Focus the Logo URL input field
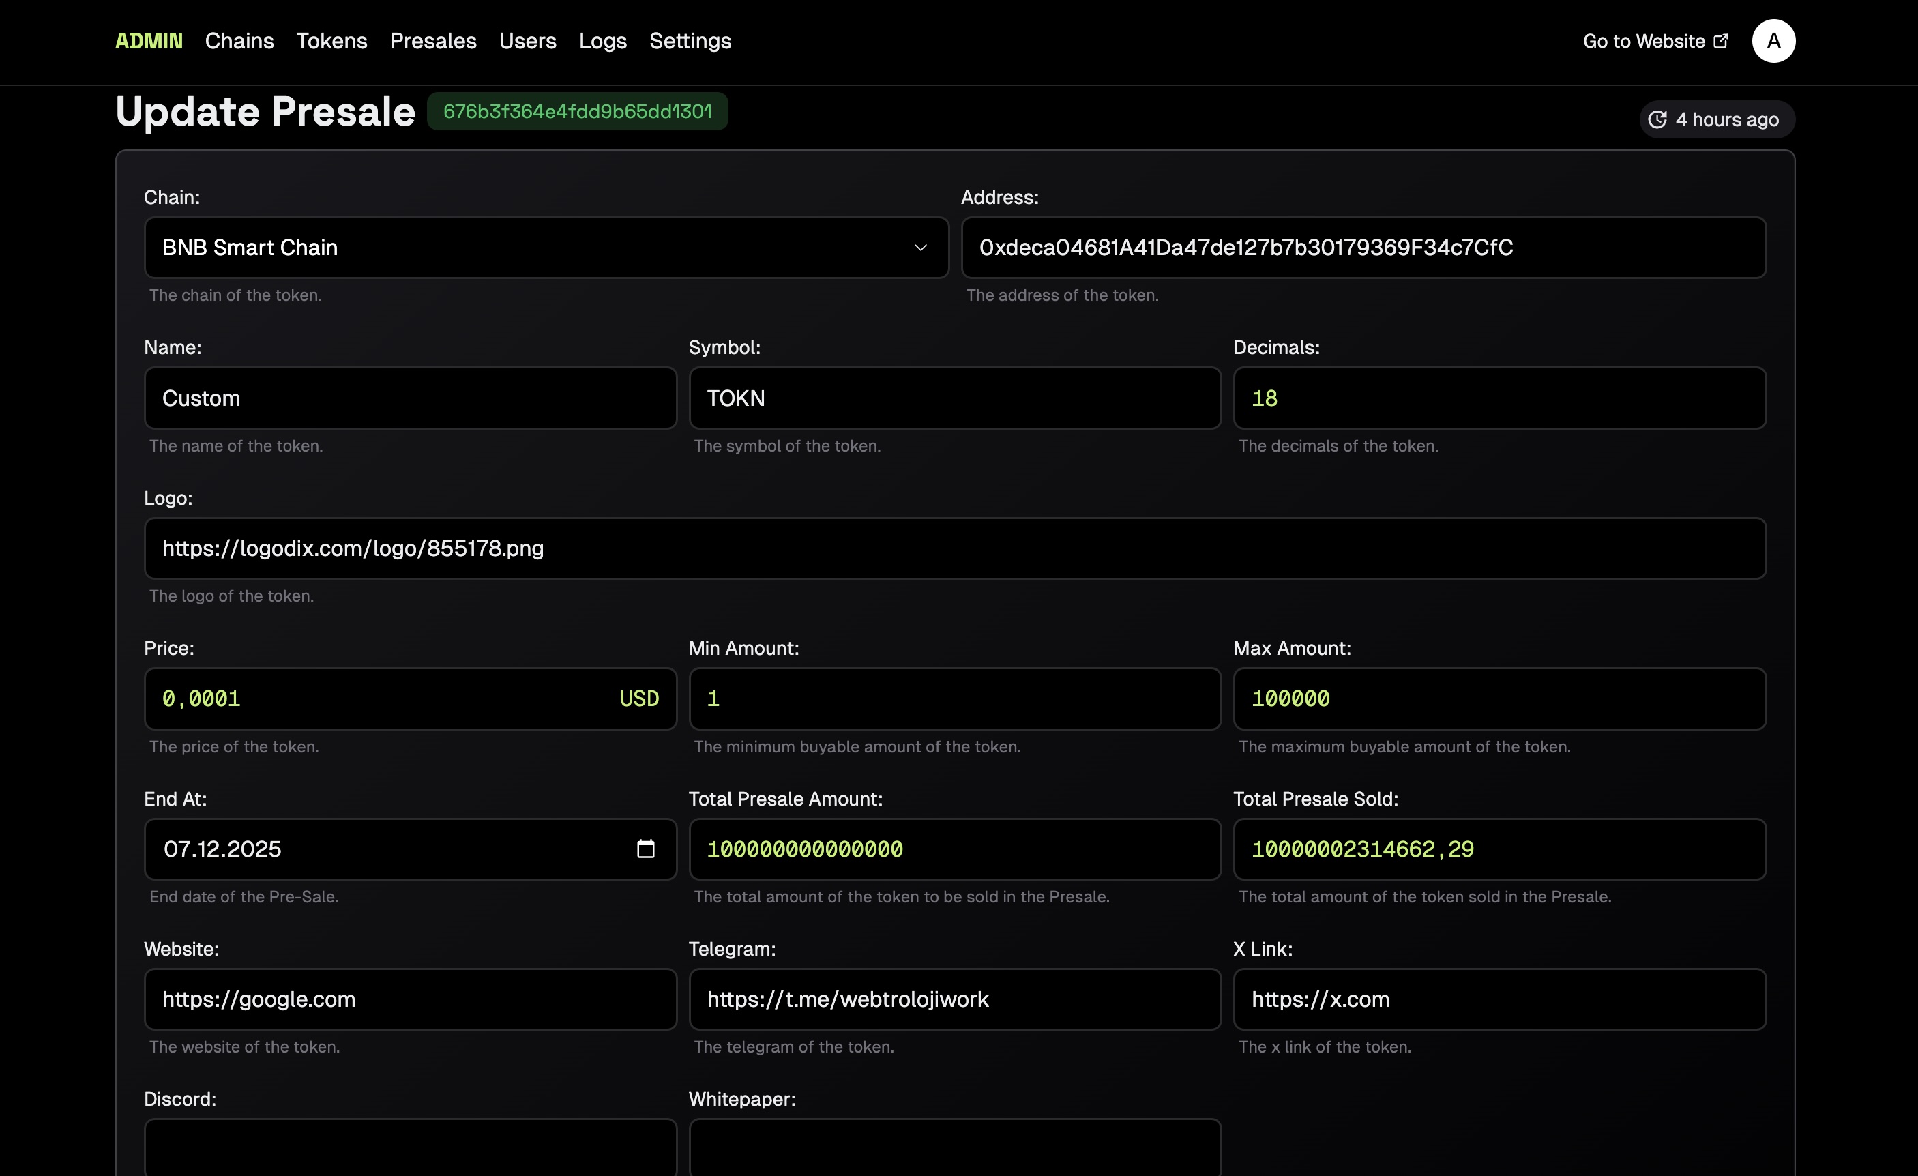1918x1176 pixels. [x=955, y=548]
